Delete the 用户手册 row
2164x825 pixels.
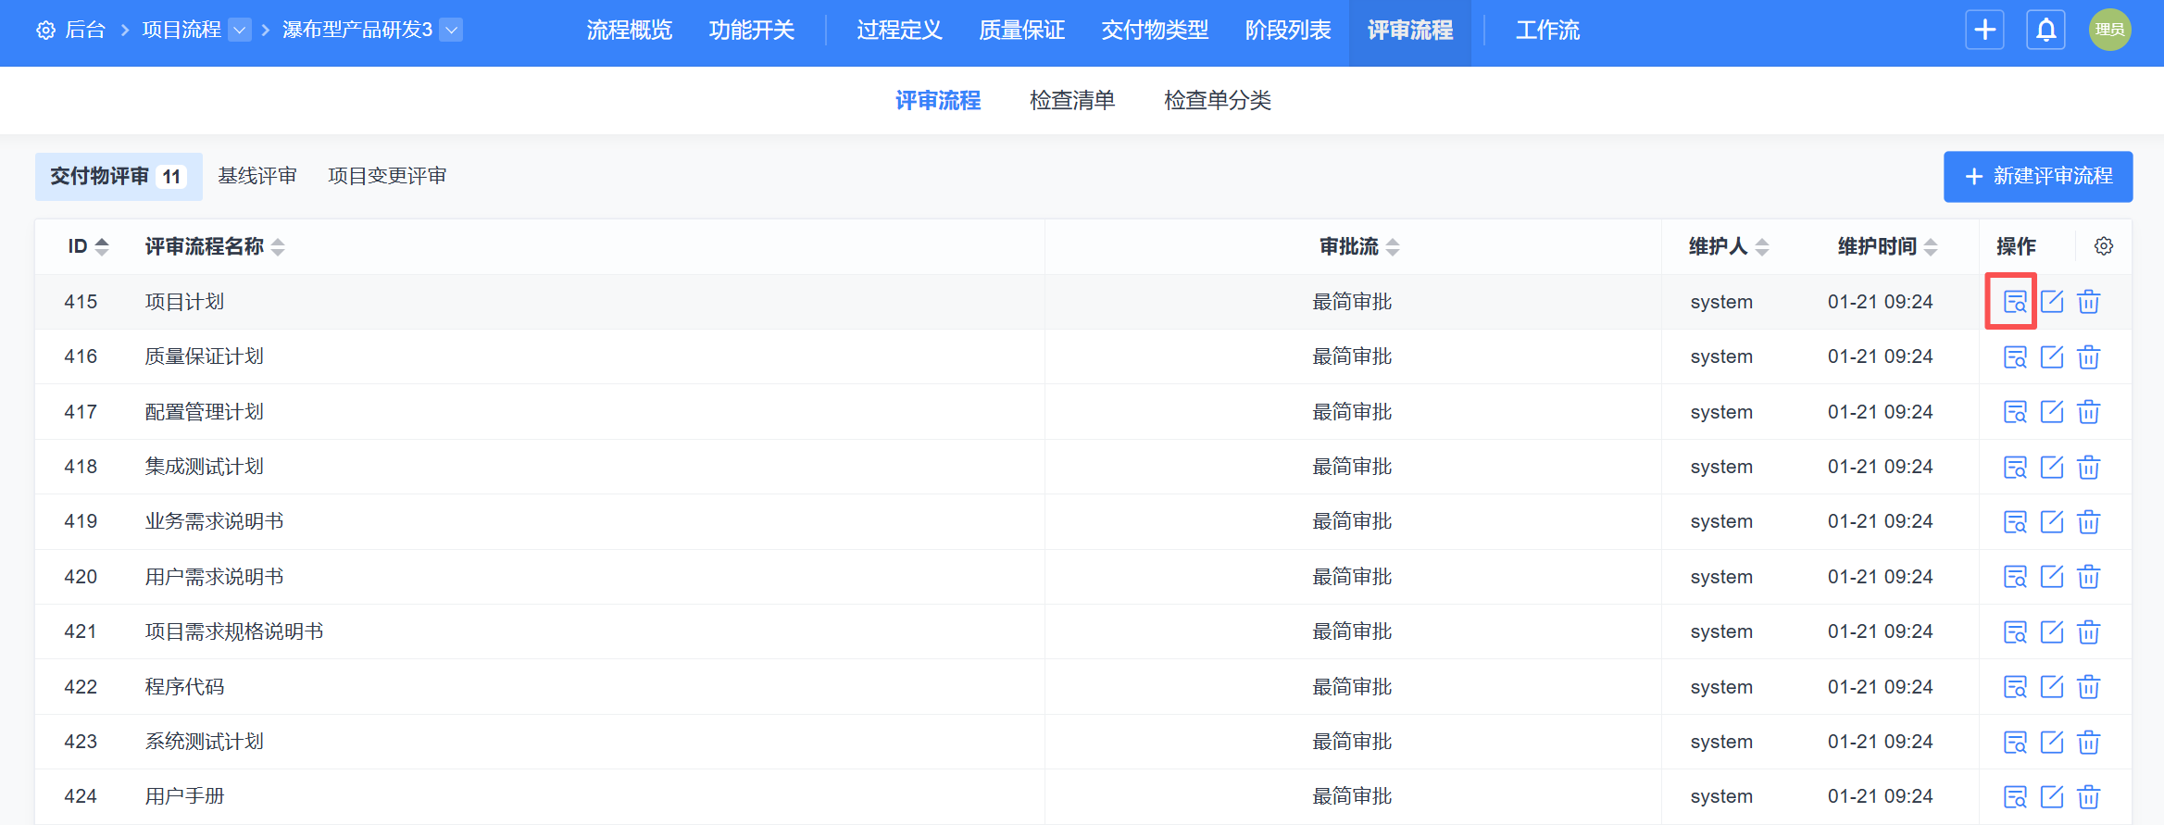tap(2088, 796)
